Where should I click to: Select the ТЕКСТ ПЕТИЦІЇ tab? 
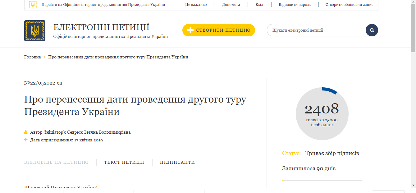[x=124, y=162]
